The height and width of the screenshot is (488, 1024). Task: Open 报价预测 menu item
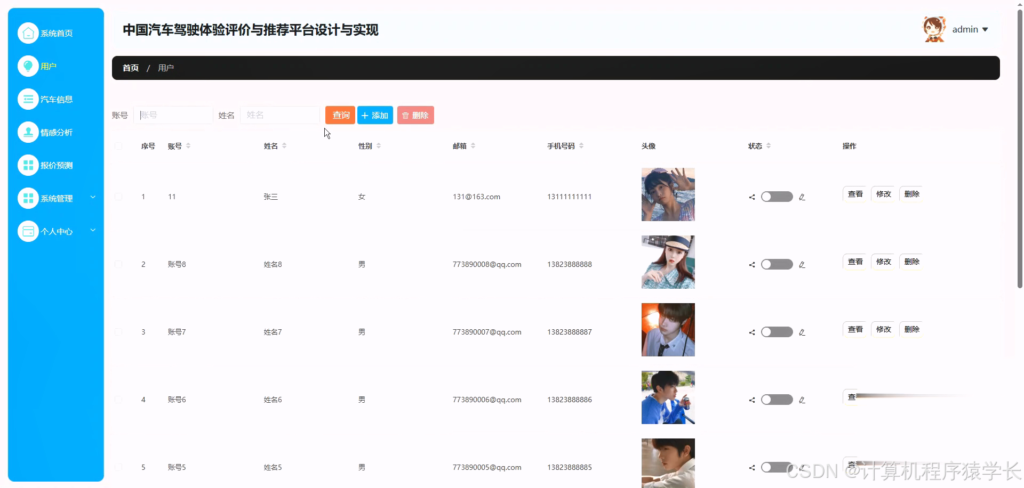pyautogui.click(x=56, y=165)
